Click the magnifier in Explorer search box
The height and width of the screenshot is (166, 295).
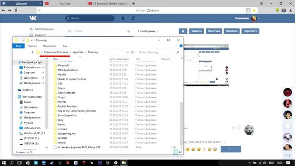178,52
